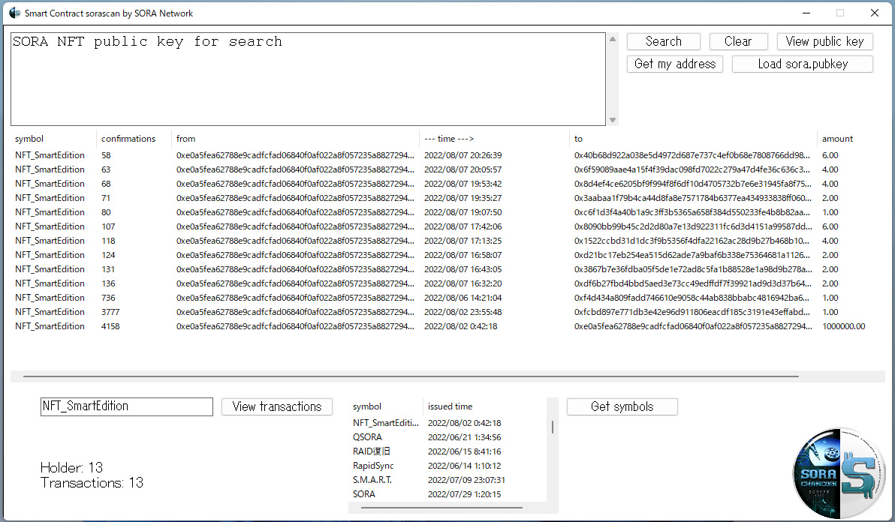
Task: Click scroll-up arrow of the search box
Action: pos(613,39)
